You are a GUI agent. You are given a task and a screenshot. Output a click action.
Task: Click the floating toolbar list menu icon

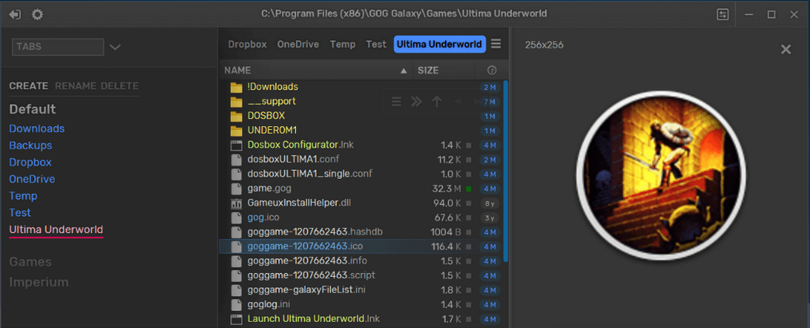[396, 102]
